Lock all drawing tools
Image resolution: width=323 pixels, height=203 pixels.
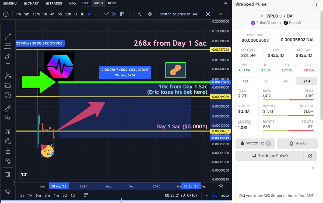tap(8, 151)
